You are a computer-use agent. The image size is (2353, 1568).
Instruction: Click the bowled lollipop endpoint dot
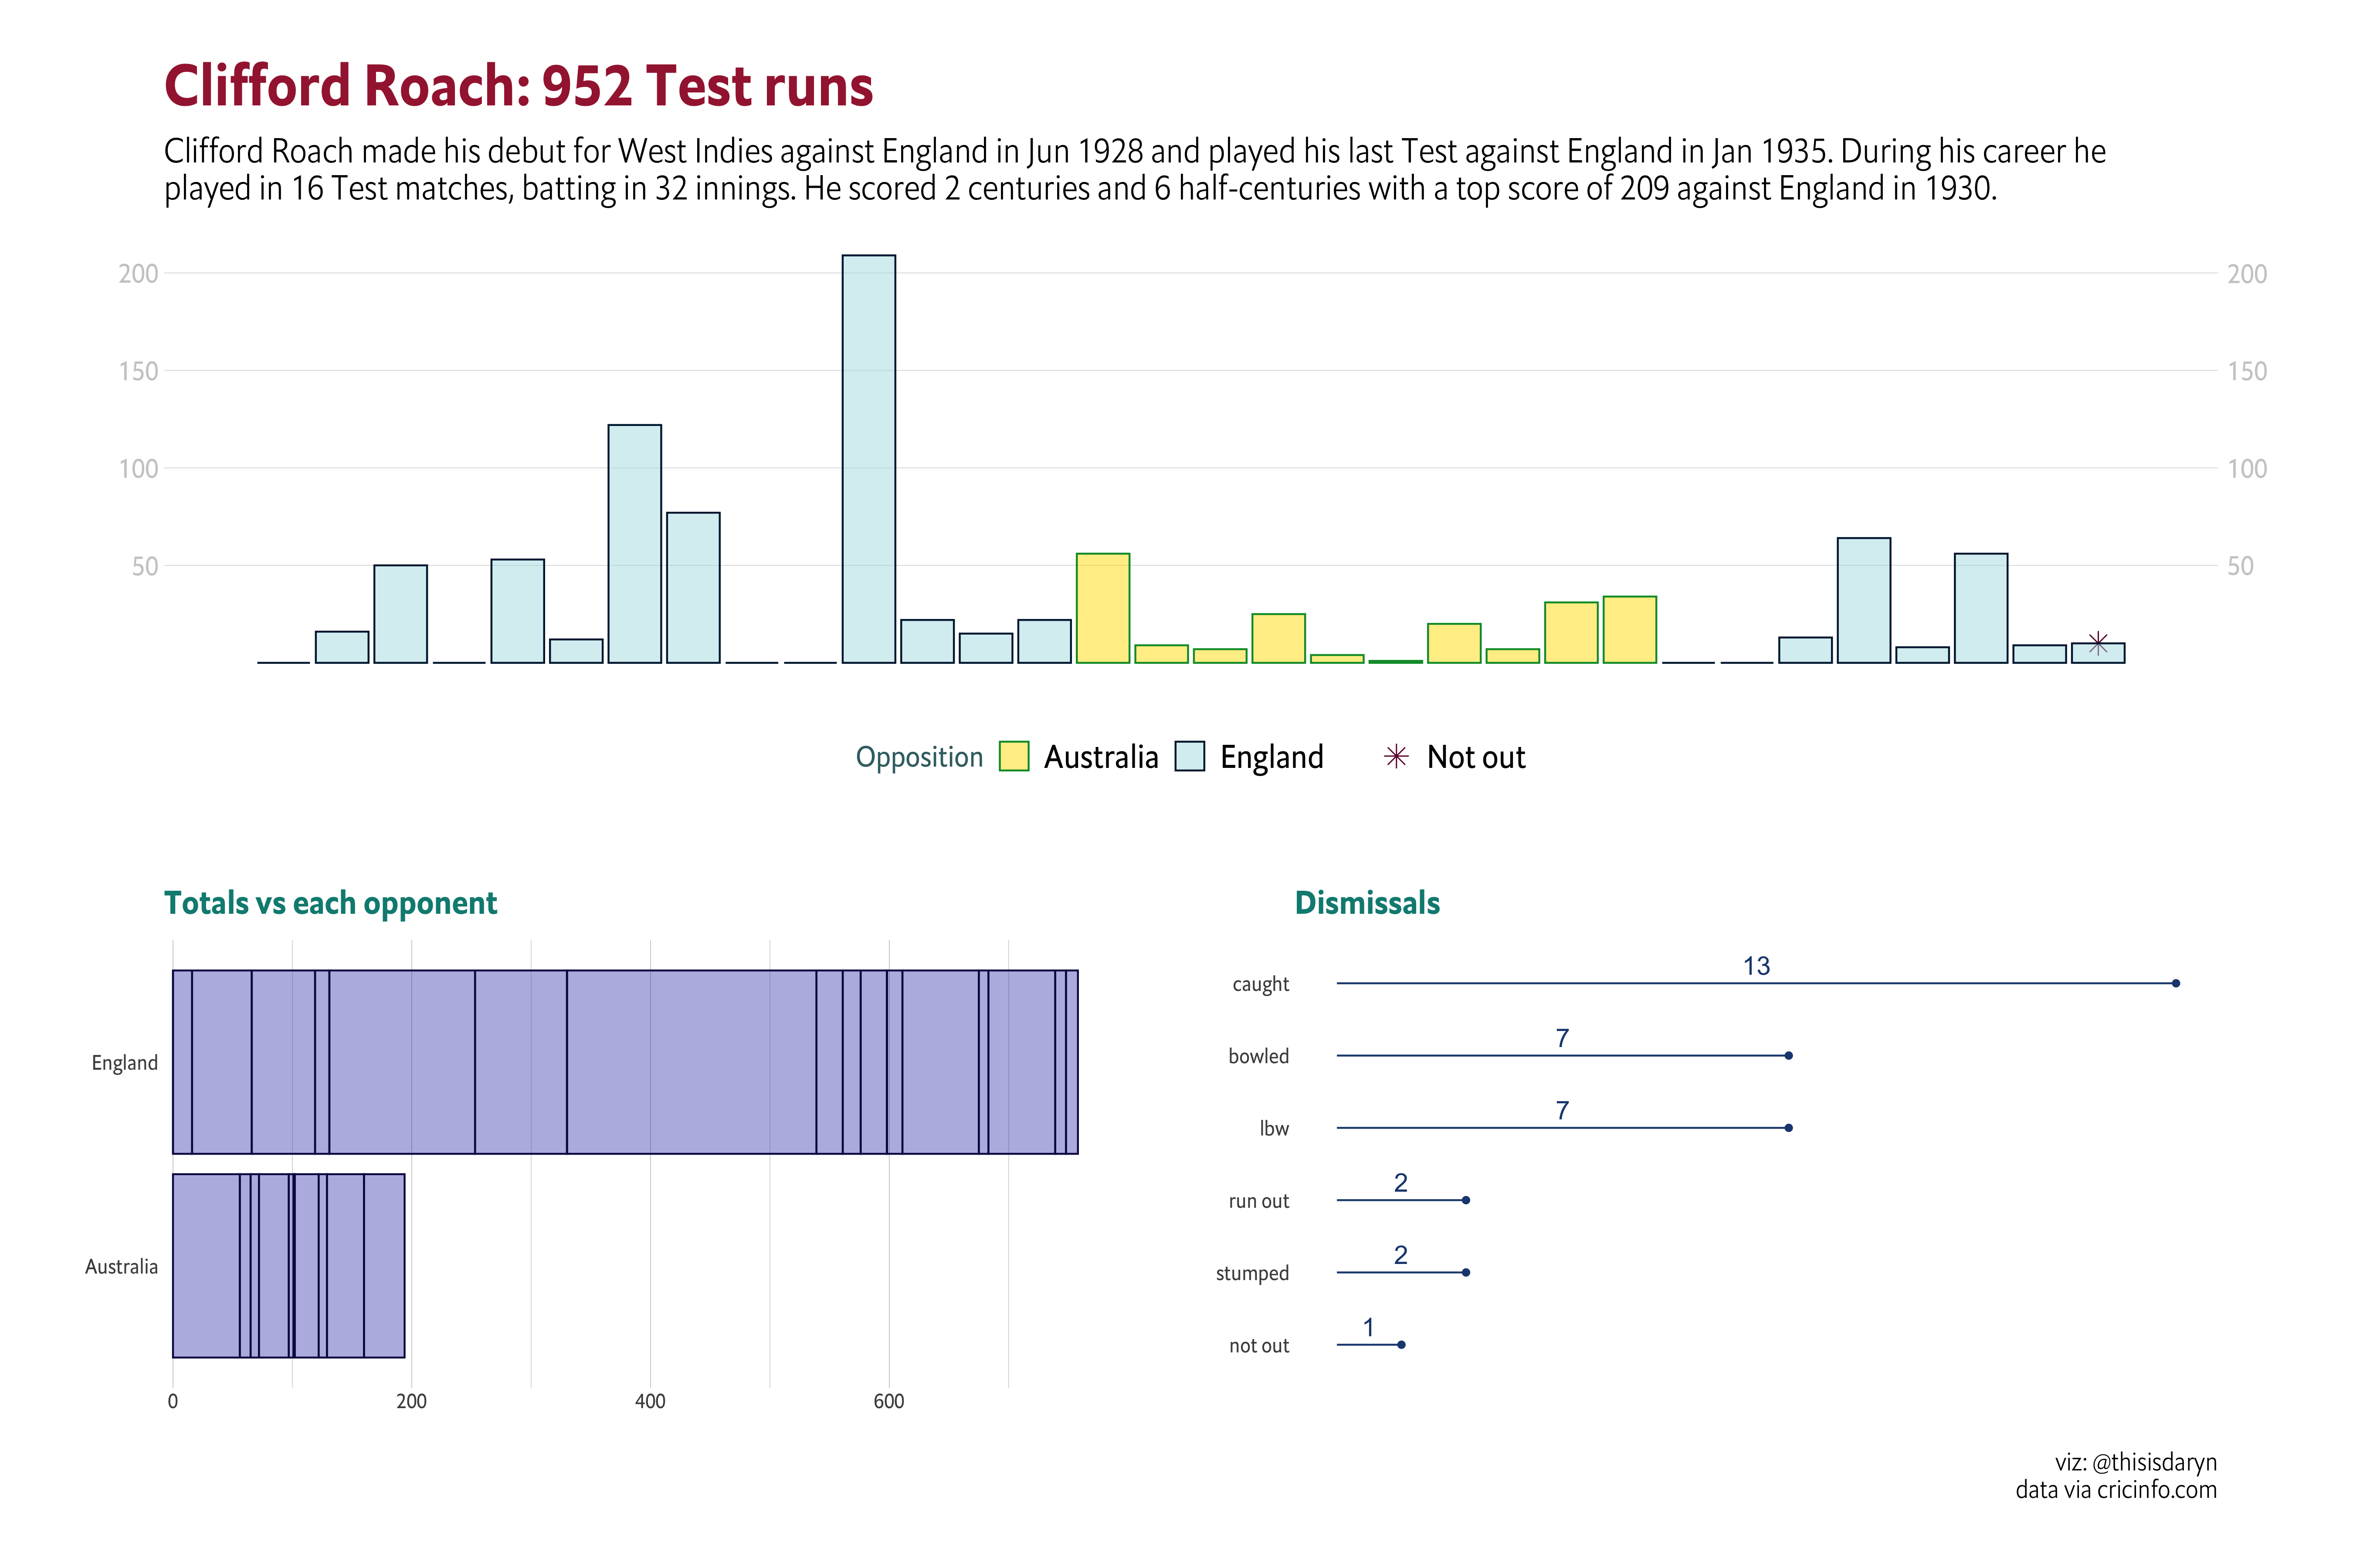click(x=1788, y=1055)
